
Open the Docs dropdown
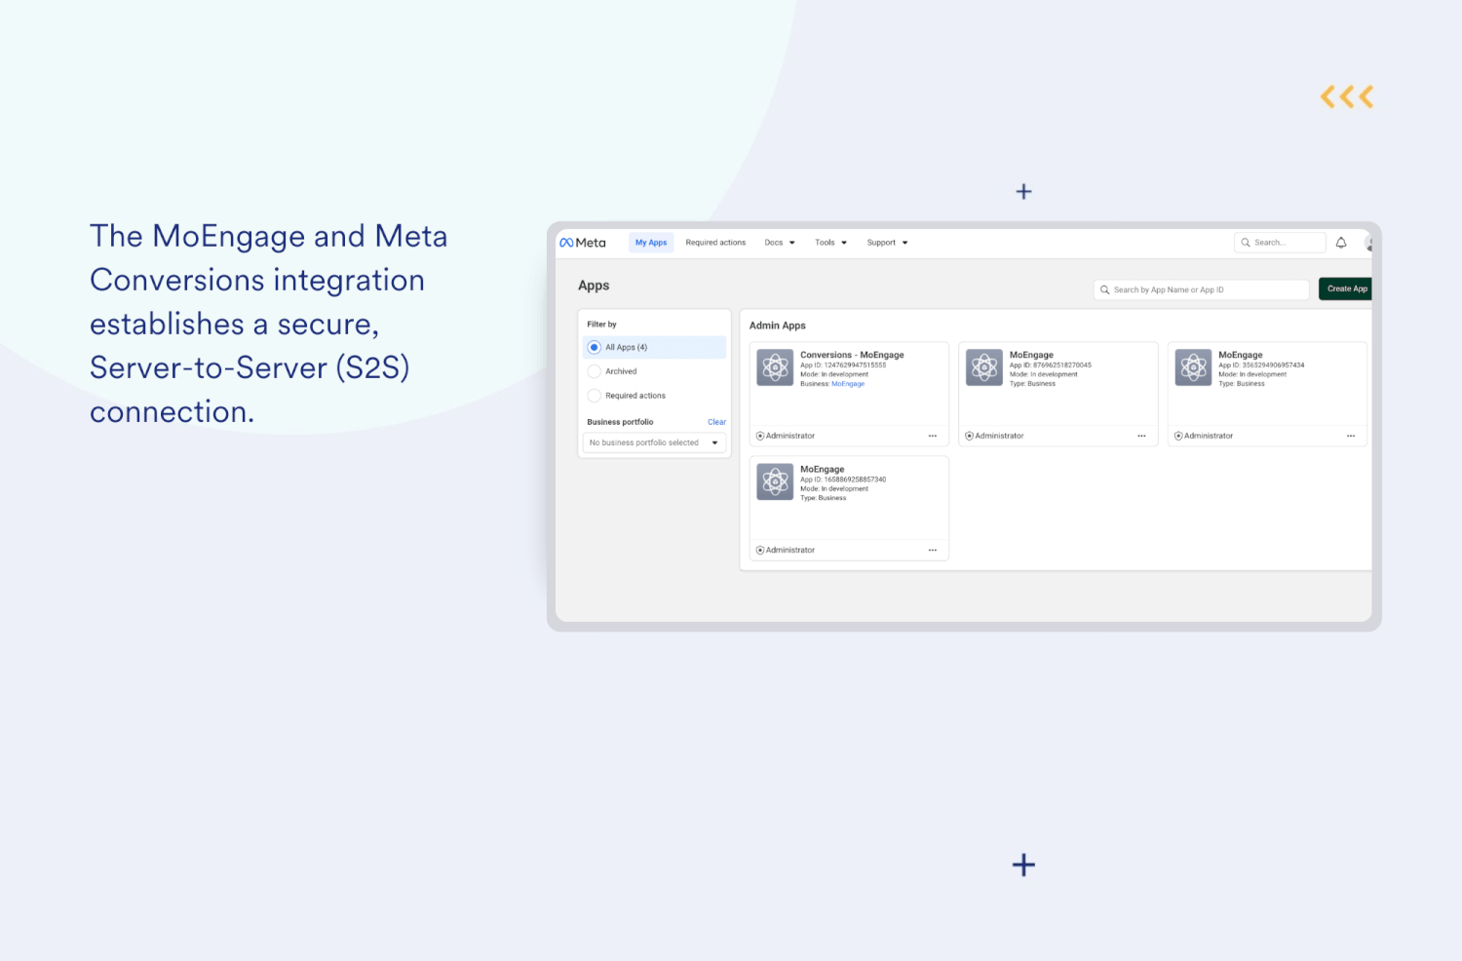(778, 242)
